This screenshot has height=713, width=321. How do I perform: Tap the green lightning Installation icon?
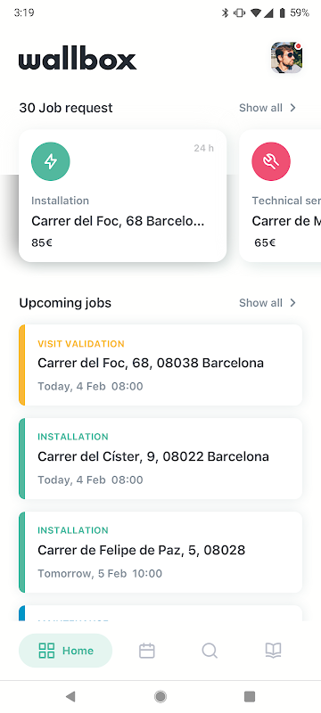[x=51, y=161]
